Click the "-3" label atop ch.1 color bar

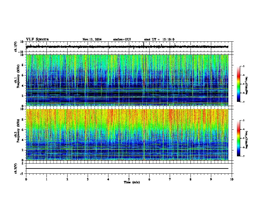(x=243, y=66)
